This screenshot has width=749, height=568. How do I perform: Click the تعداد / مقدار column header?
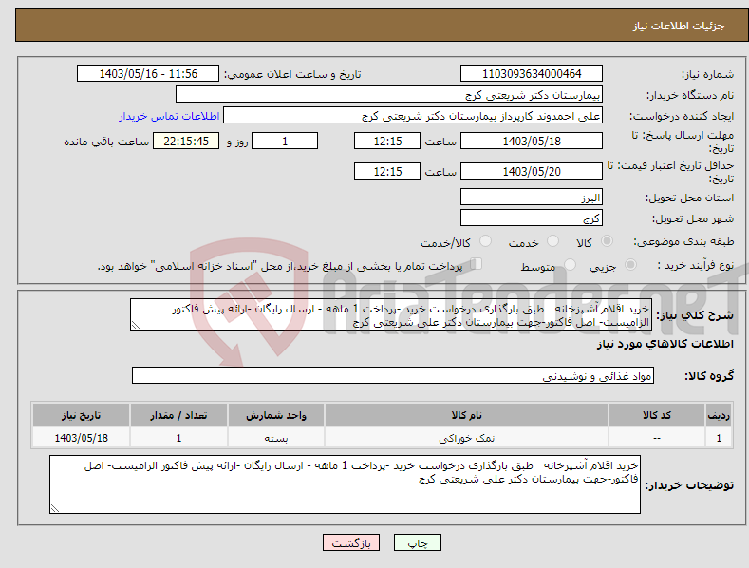point(178,415)
